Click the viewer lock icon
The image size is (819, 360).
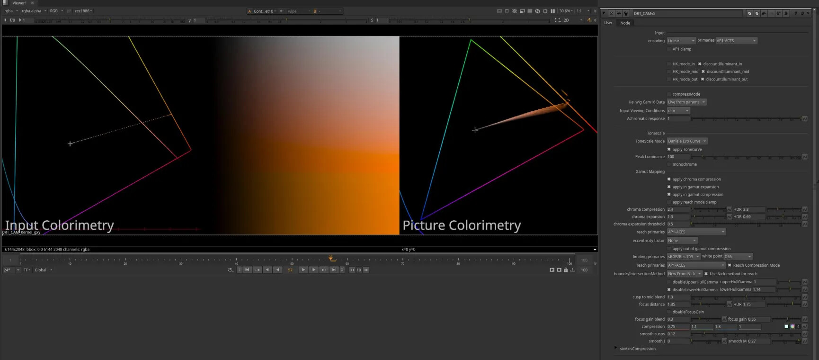point(566,270)
